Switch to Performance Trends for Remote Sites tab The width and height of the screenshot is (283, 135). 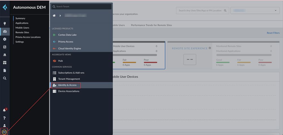point(151,25)
